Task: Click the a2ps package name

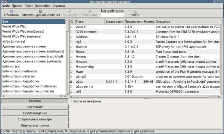Action: (80, 82)
